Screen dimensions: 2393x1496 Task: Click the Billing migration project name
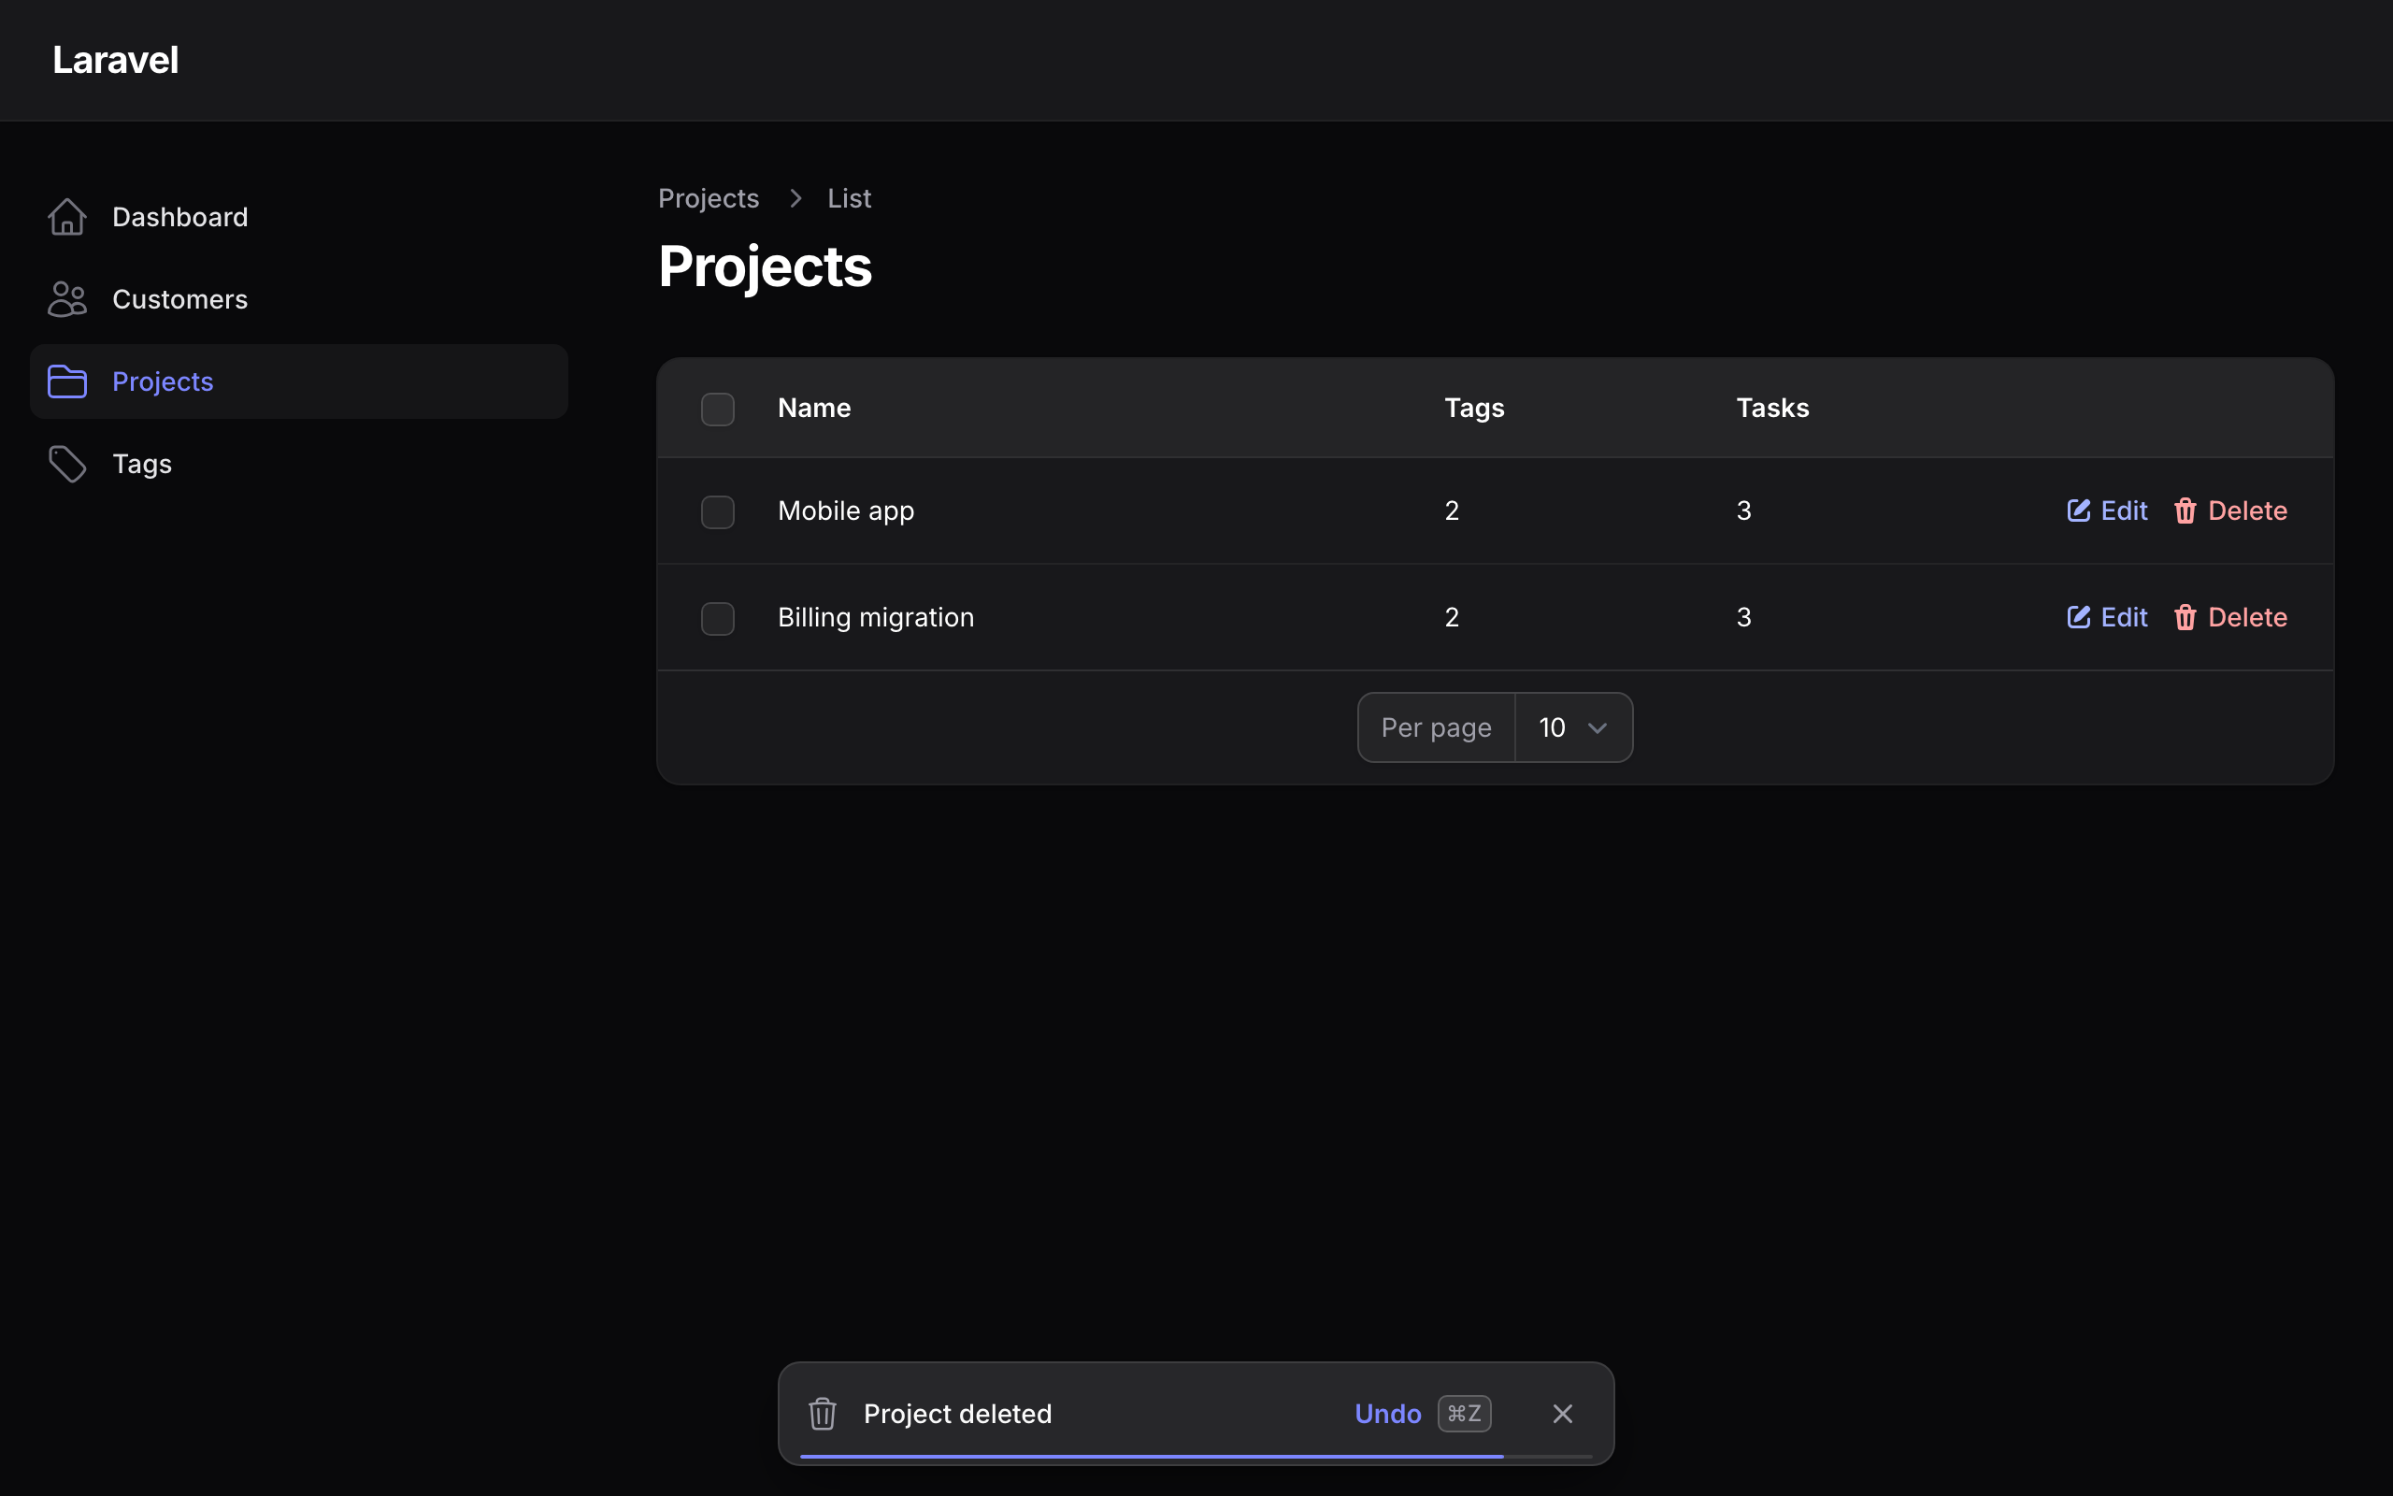[x=876, y=617]
